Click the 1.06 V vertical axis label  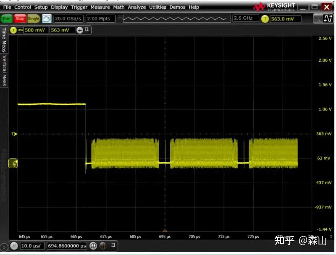coord(325,109)
